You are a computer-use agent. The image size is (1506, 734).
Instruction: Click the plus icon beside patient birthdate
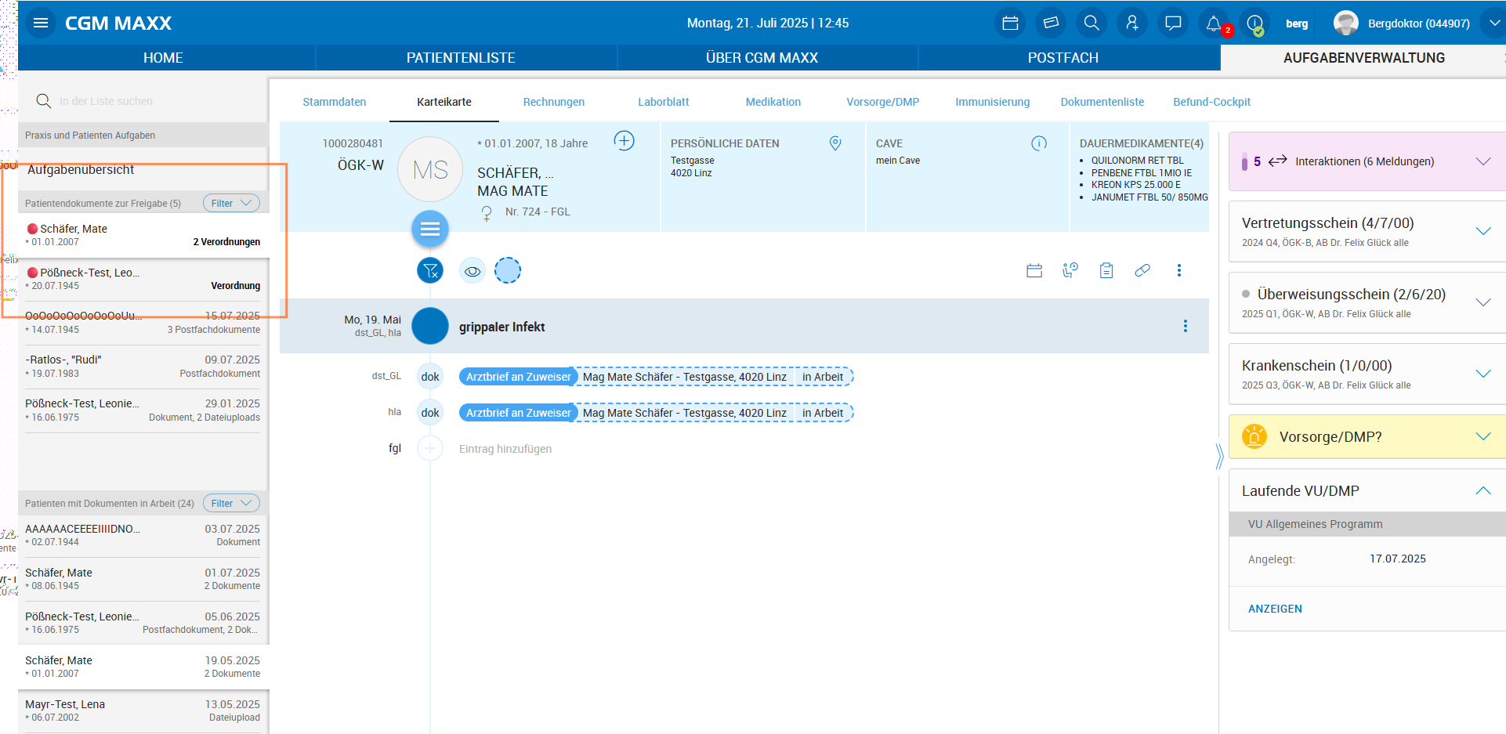point(624,141)
